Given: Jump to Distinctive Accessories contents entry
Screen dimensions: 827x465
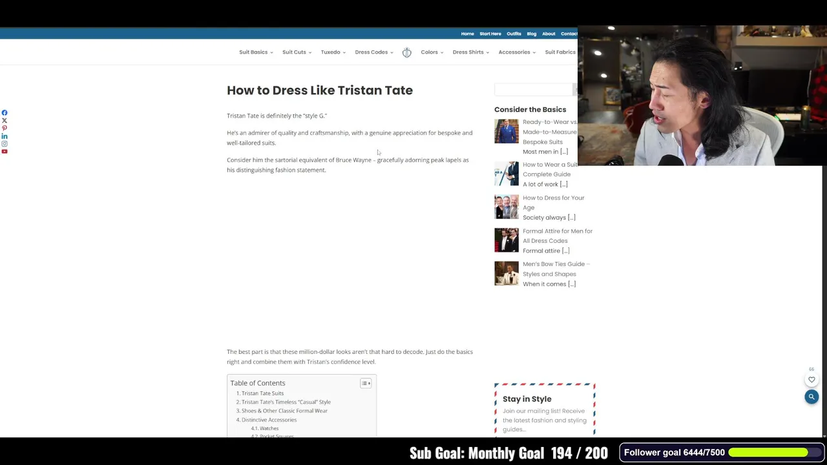Looking at the screenshot, I should click(269, 420).
